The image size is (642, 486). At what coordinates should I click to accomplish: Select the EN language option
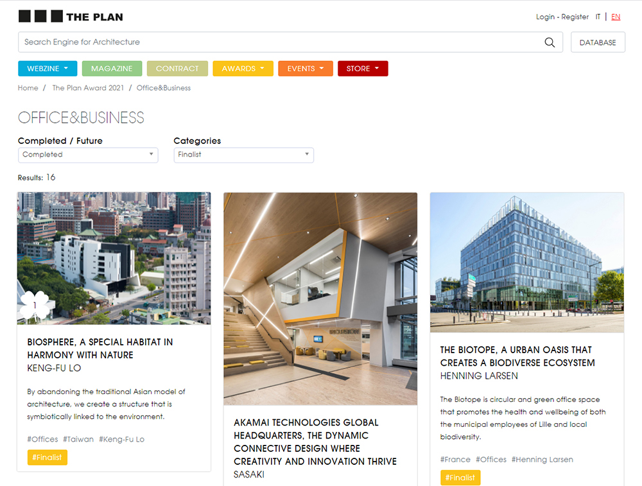616,17
